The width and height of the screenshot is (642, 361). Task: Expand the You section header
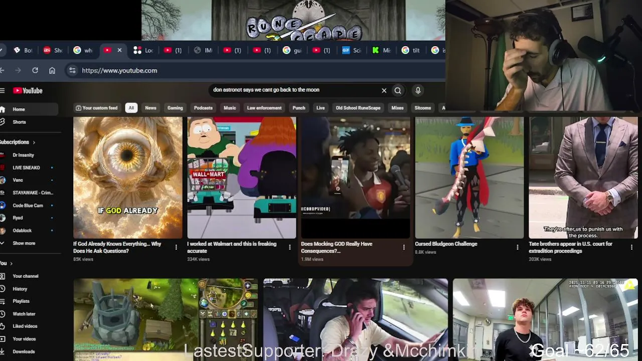[7, 263]
